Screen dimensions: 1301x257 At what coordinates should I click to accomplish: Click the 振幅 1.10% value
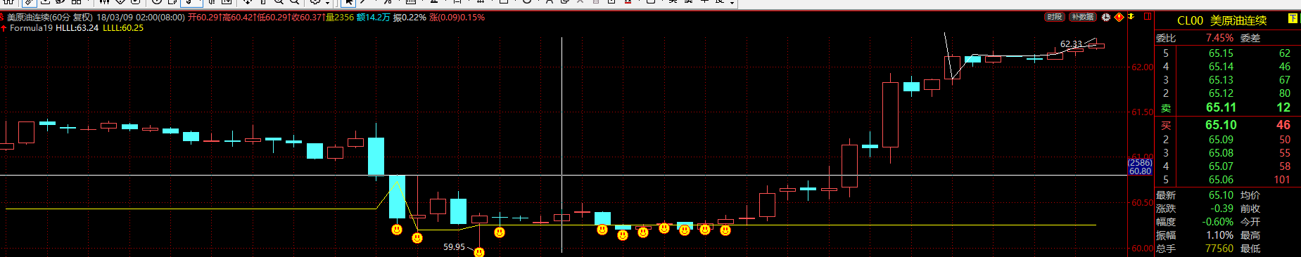[x=1219, y=235]
